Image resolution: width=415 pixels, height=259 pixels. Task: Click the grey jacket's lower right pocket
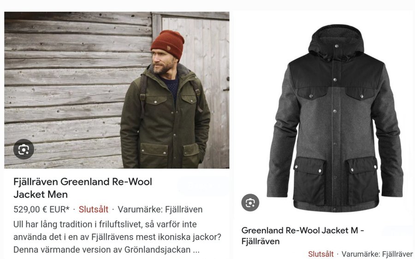coord(362,181)
